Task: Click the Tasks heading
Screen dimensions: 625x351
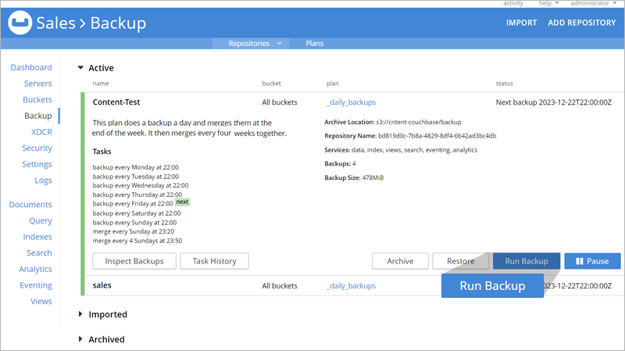Action: click(x=102, y=151)
